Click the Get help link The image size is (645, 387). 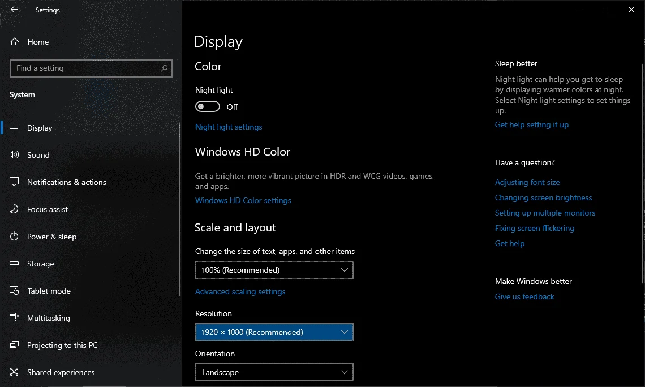(x=510, y=243)
